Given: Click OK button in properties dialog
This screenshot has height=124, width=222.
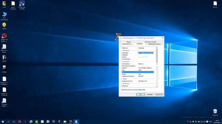Looking at the screenshot, I should [x=140, y=94].
